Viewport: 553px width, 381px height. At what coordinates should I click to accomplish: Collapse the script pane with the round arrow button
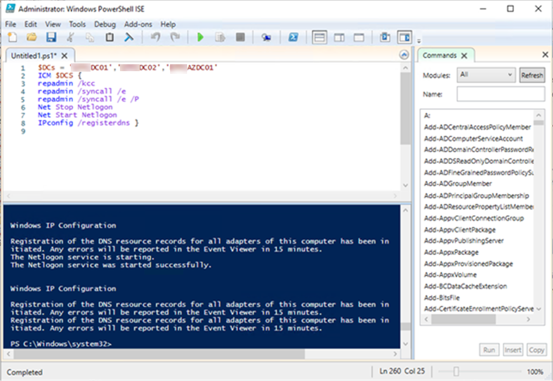(404, 56)
